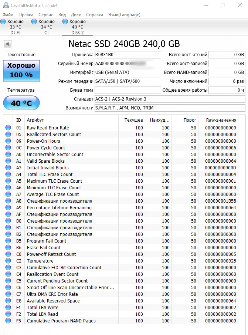Select raw value 00000000000D
The height and width of the screenshot is (335, 248).
coord(220,168)
